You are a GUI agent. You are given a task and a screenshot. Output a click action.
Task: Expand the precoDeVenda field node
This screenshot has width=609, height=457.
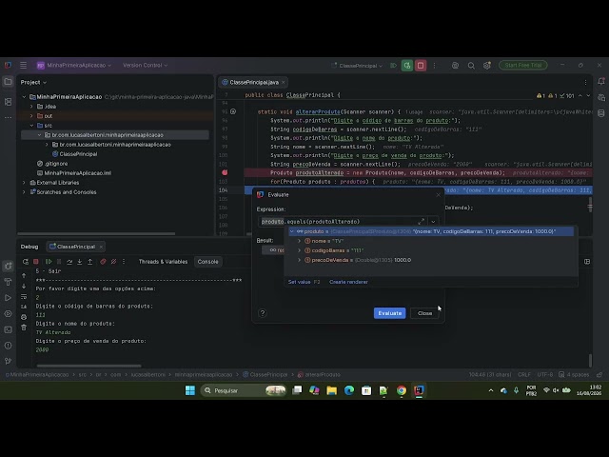click(299, 260)
